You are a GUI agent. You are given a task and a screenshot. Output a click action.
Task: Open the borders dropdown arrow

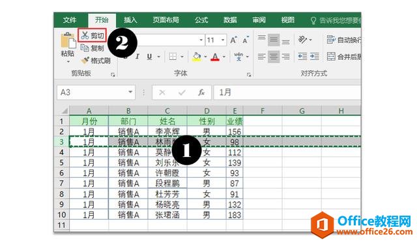(x=182, y=57)
